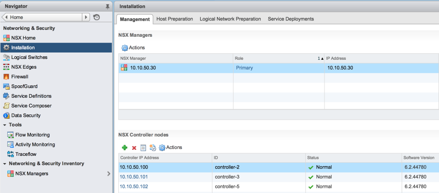Image resolution: width=439 pixels, height=193 pixels.
Task: Open Actions menu under NSX Controller nodes
Action: 171,148
